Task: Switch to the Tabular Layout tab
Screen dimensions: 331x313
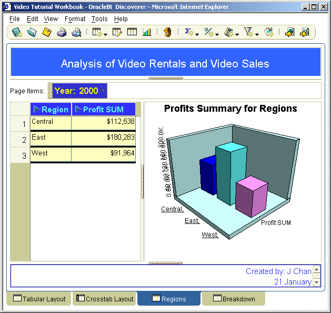Action: point(39,299)
